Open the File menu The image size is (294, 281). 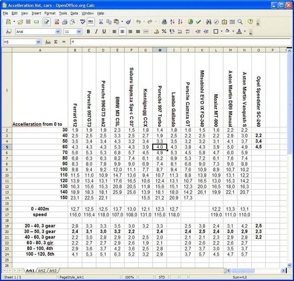[x=6, y=13]
